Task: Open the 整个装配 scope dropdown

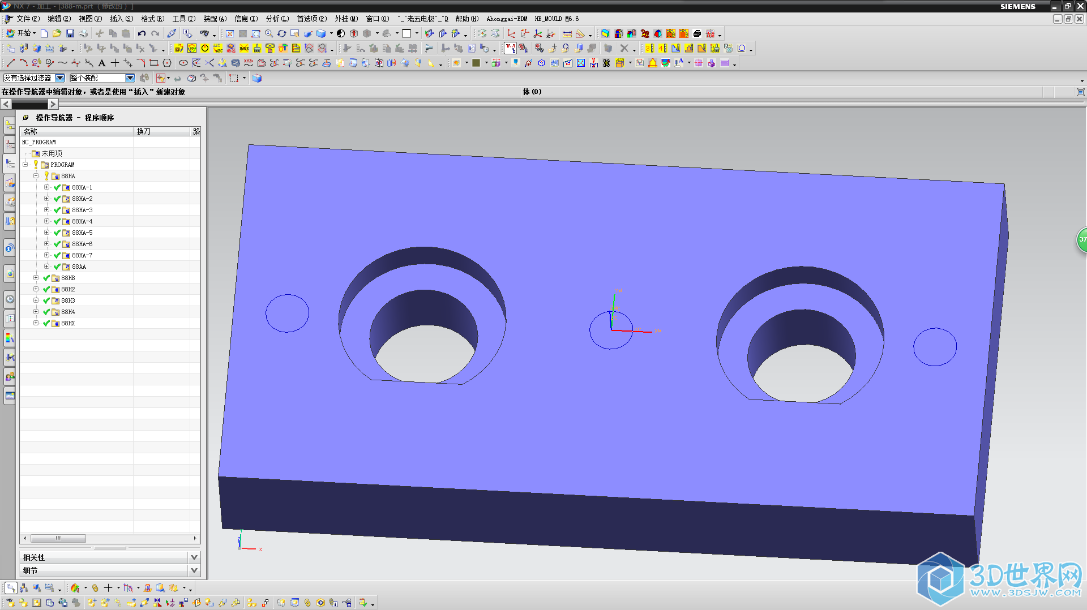Action: point(130,78)
